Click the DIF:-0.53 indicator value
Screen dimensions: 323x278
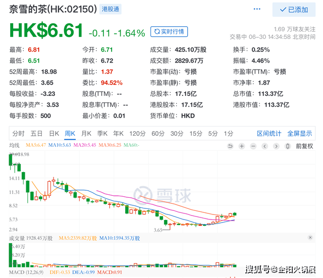click(60, 272)
